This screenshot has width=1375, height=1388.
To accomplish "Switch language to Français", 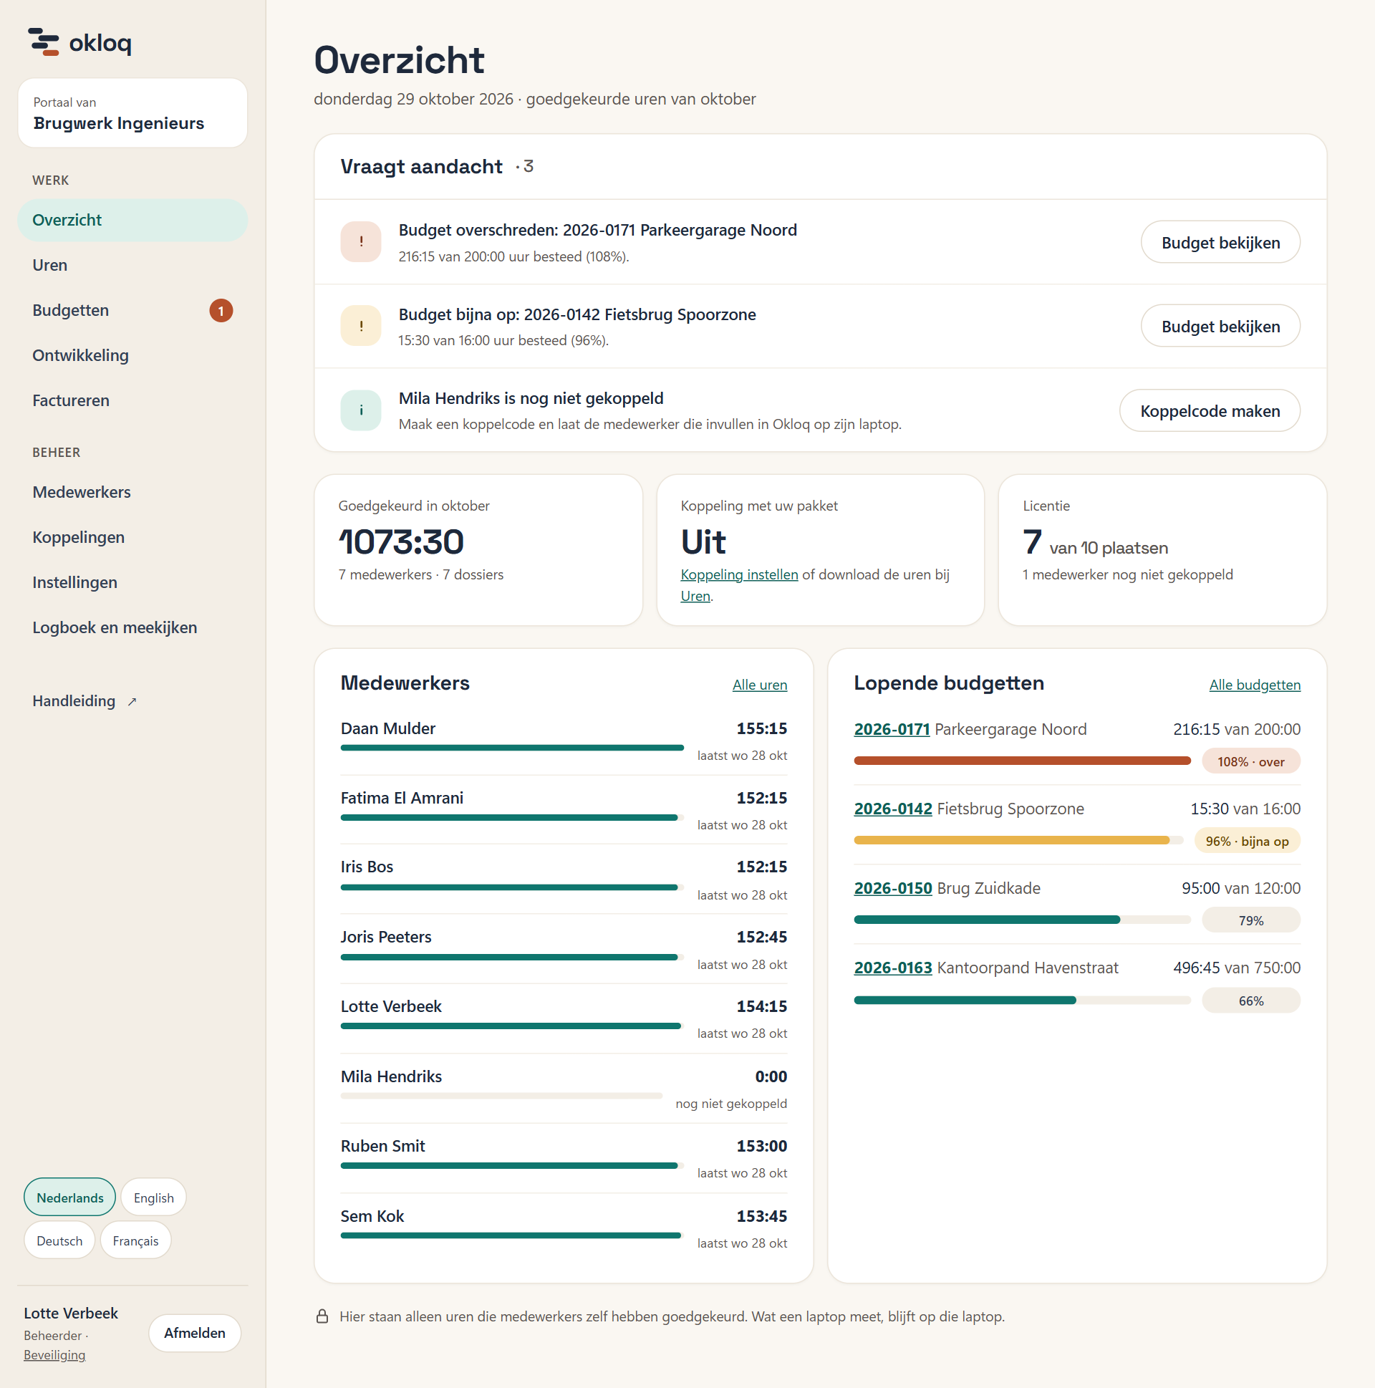I will tap(136, 1240).
